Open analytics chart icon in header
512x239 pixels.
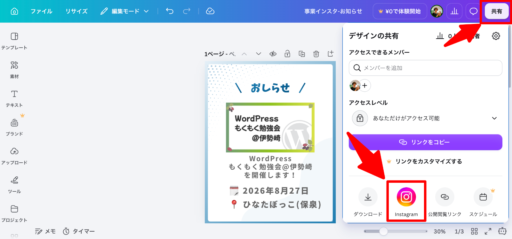[454, 12]
